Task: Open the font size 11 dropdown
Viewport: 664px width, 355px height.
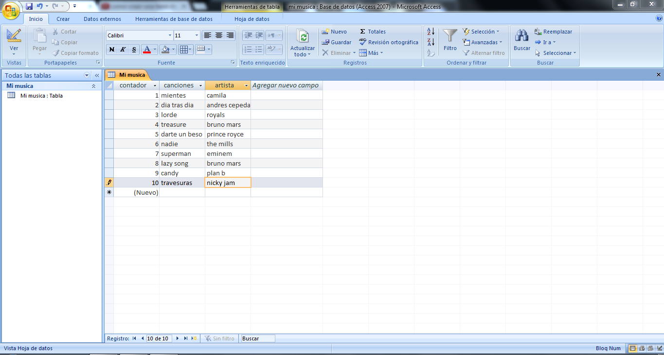Action: (197, 35)
